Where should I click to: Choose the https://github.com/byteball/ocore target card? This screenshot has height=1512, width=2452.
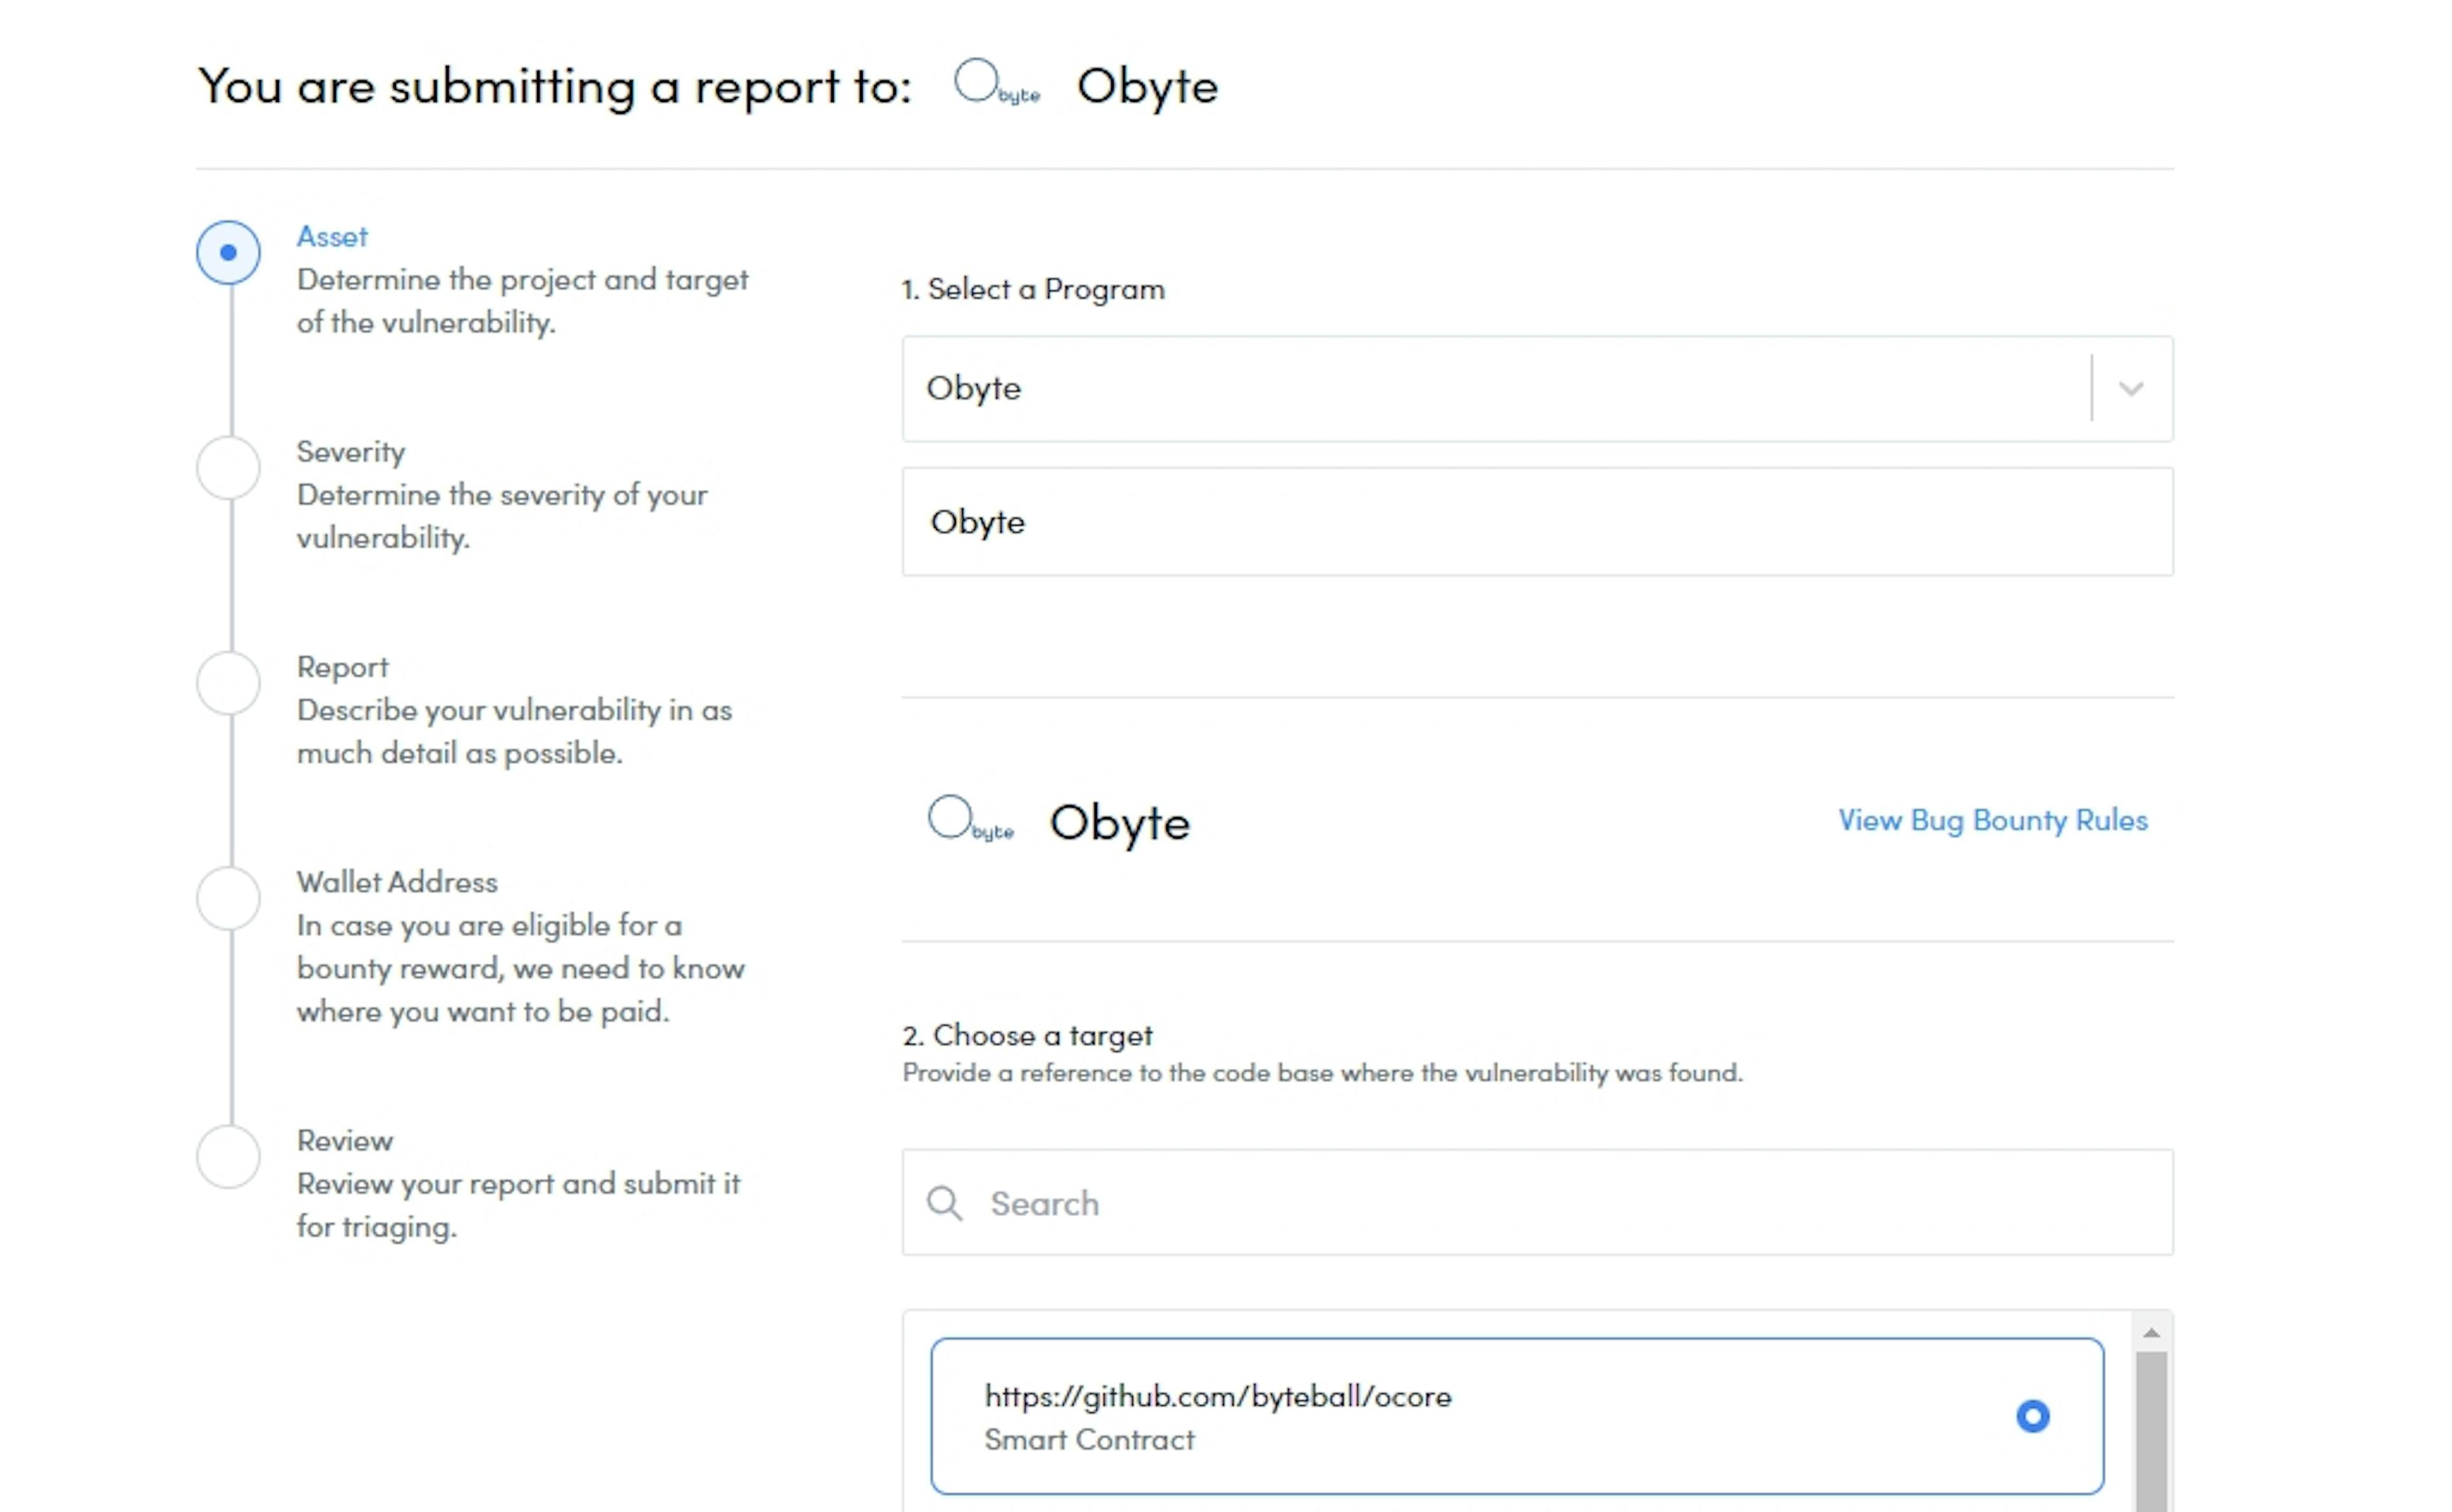click(x=1517, y=1416)
